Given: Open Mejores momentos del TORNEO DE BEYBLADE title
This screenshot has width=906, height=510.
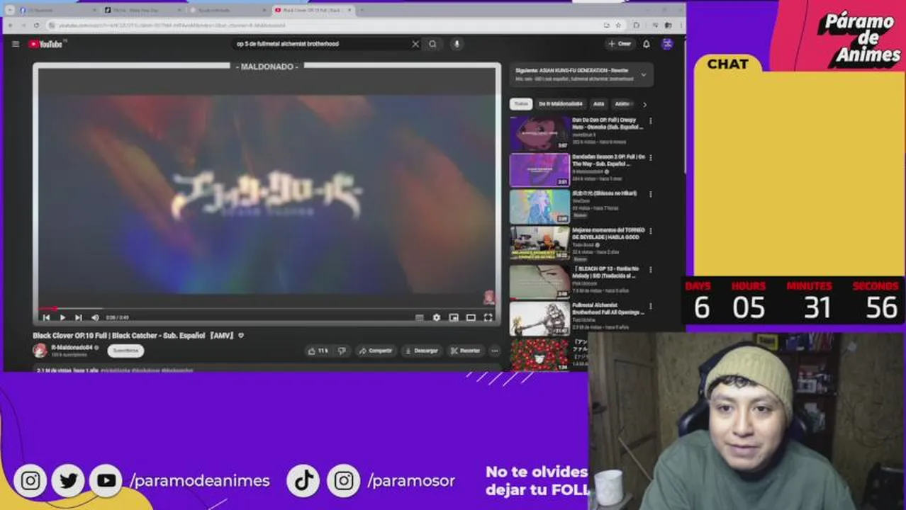Looking at the screenshot, I should point(608,234).
